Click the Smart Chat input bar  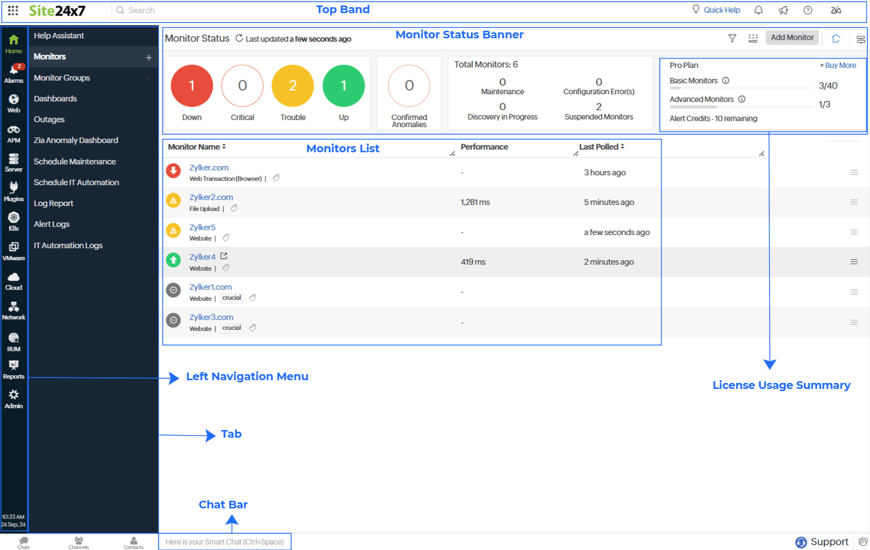tap(225, 542)
